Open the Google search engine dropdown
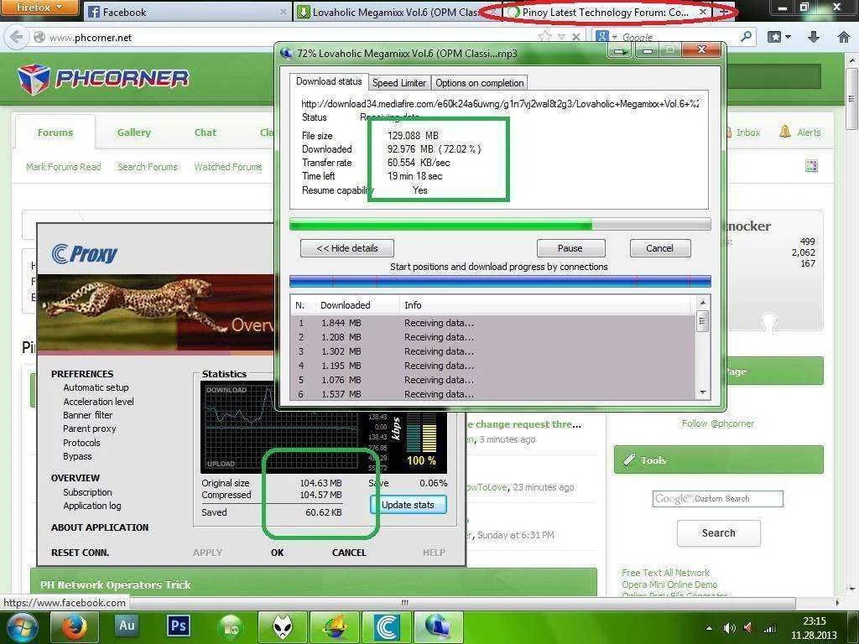Screen dimensions: 859x644 (x=607, y=37)
